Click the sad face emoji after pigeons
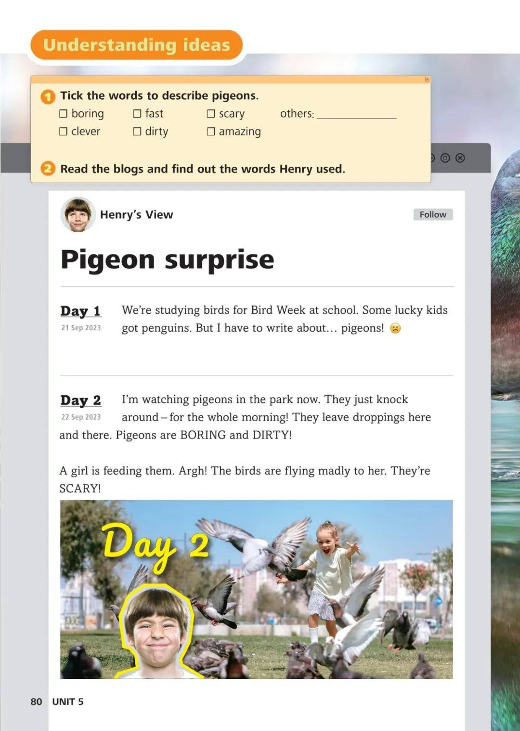520x731 pixels. (x=395, y=329)
